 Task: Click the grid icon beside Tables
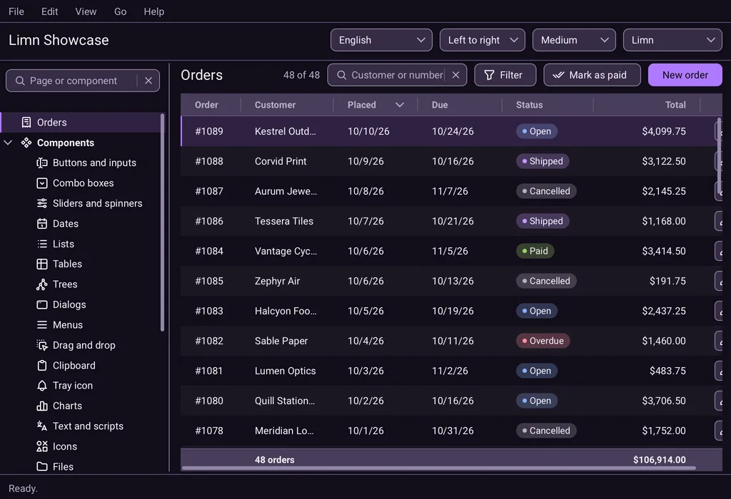(42, 264)
